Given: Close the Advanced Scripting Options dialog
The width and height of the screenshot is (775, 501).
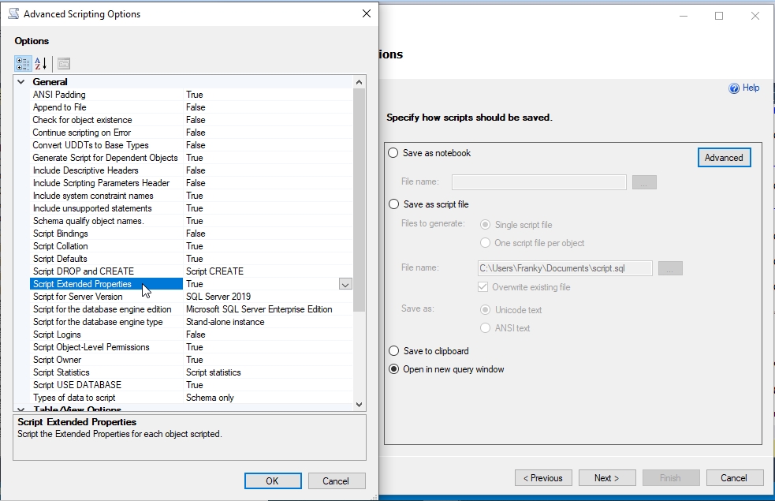Looking at the screenshot, I should coord(366,13).
